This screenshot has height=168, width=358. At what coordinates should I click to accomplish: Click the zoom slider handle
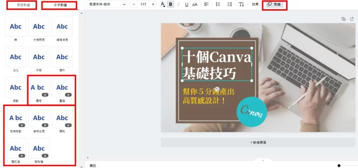pos(339,166)
